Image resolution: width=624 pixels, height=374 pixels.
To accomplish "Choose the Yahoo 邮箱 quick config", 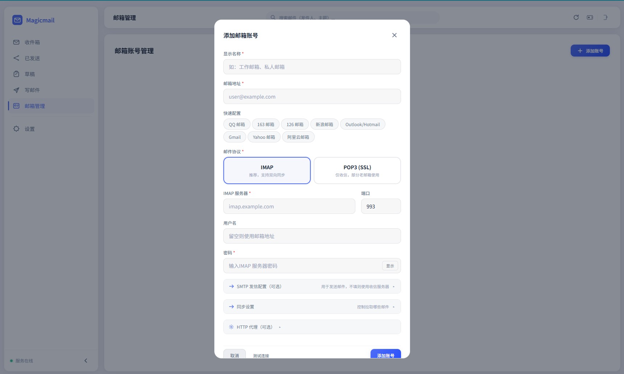I will 264,137.
